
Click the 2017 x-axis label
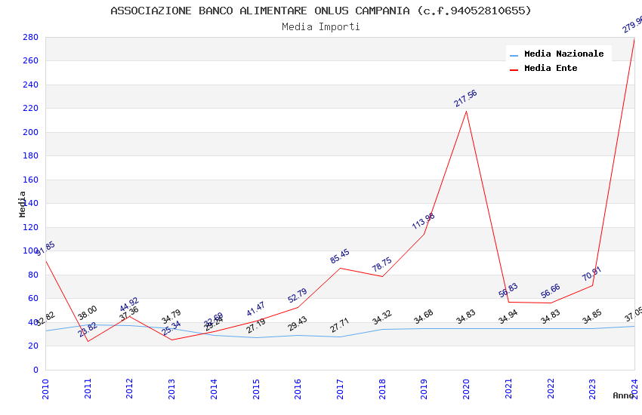pos(340,389)
